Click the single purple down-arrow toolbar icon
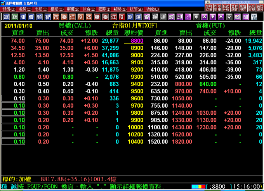The height and width of the screenshot is (191, 264). pyautogui.click(x=213, y=17)
